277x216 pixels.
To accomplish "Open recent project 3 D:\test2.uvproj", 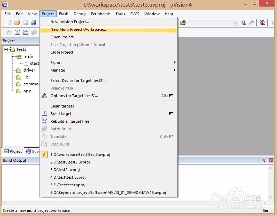I will pyautogui.click(x=108, y=169).
